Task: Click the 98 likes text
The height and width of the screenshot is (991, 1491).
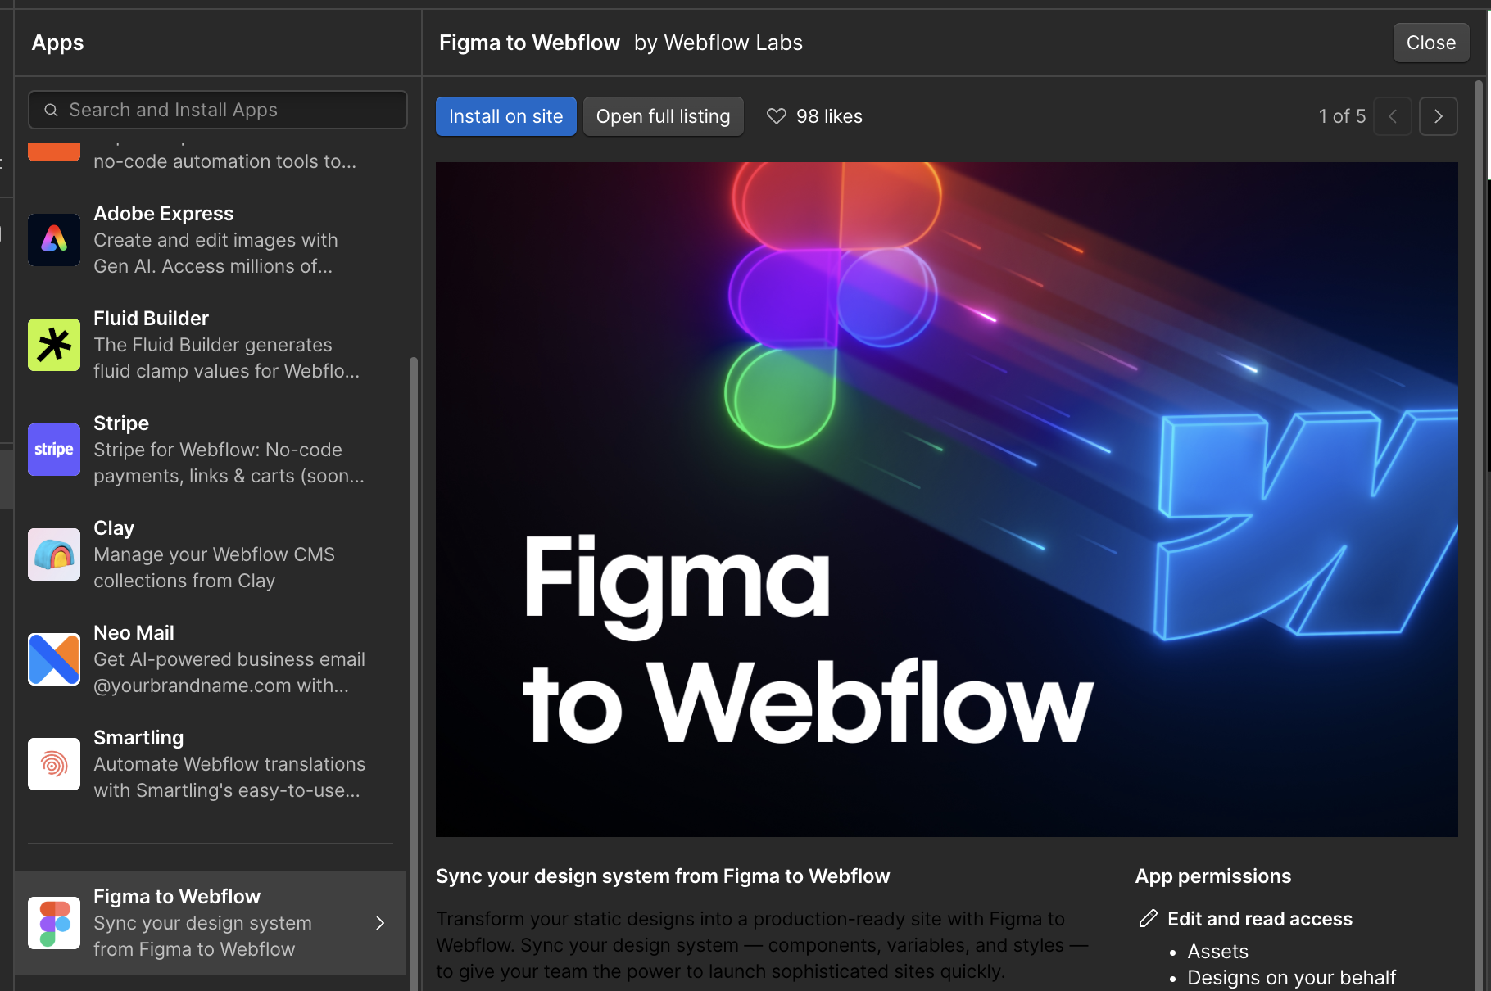Action: pos(829,116)
